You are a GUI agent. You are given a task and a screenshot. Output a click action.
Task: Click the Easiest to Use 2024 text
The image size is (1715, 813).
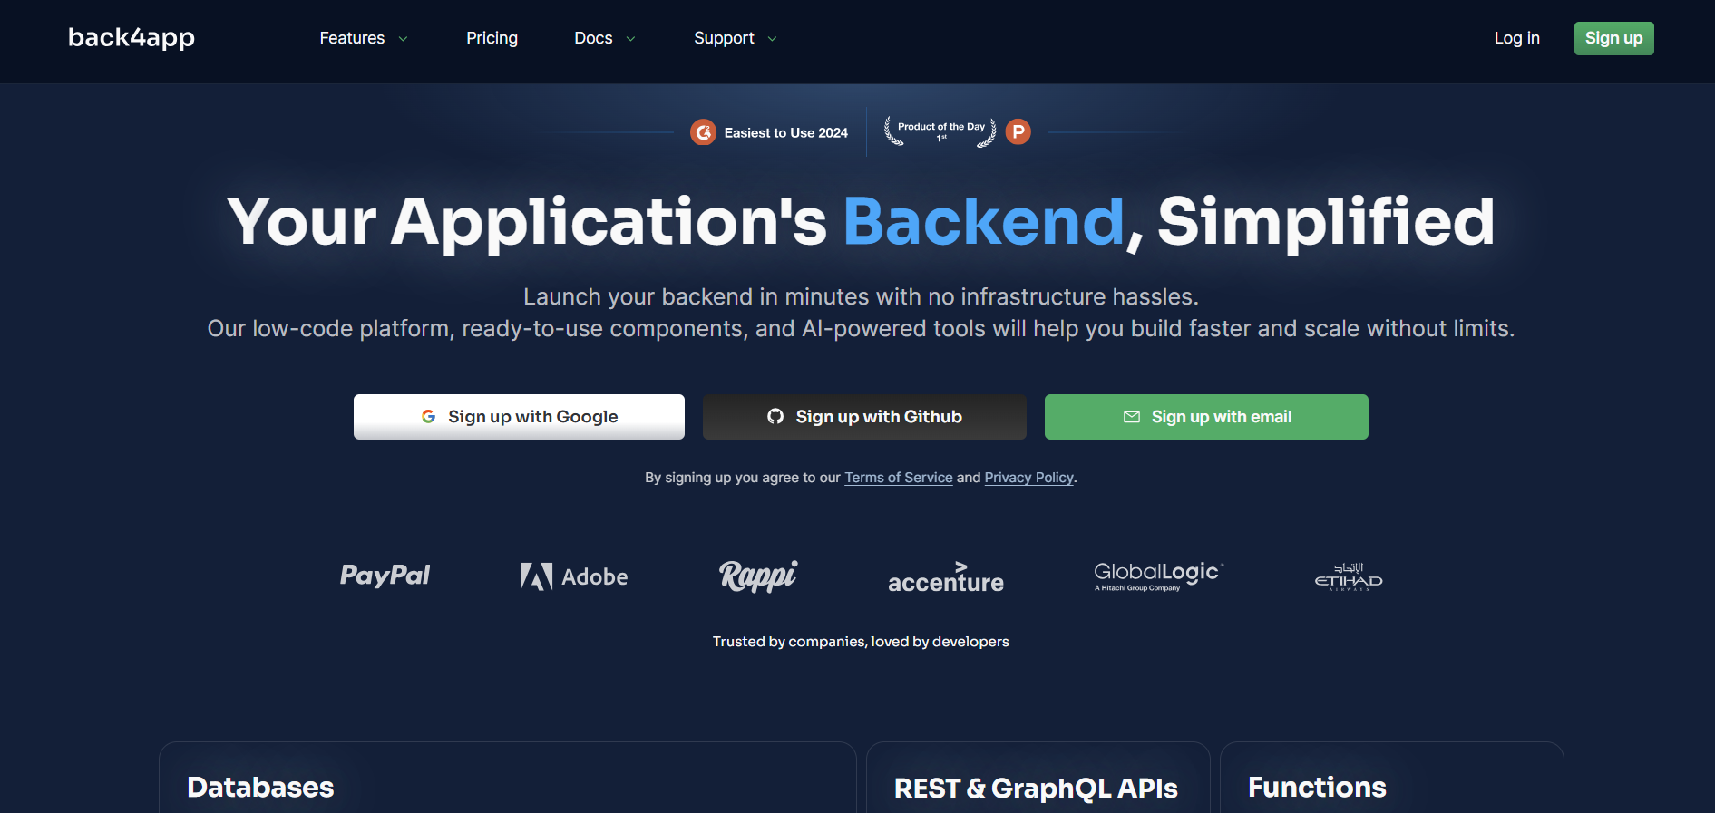click(x=785, y=132)
